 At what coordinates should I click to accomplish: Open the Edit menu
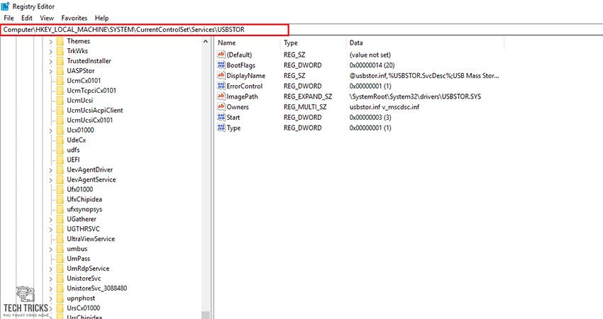click(27, 18)
